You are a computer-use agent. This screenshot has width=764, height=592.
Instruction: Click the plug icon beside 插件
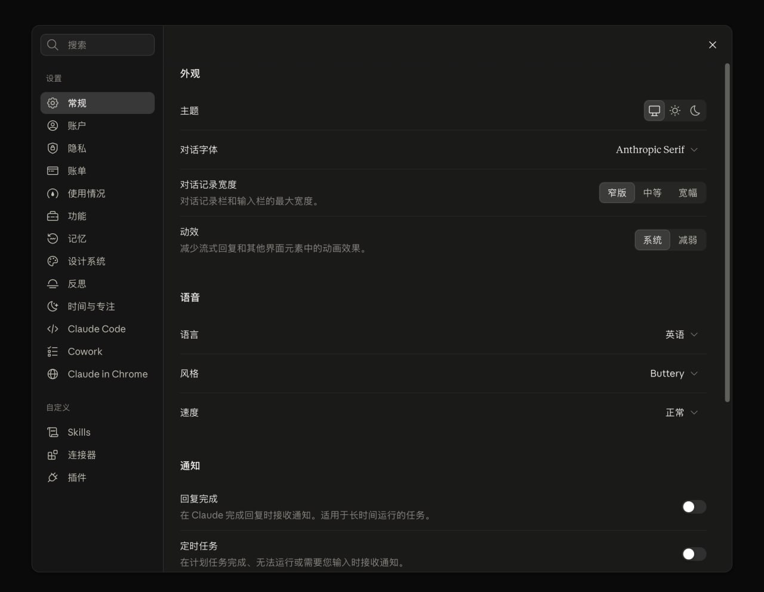[x=53, y=477]
